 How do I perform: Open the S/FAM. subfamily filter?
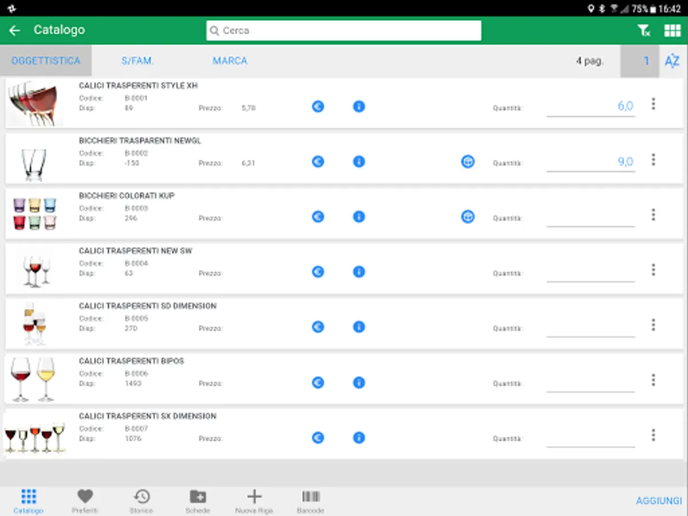(138, 61)
